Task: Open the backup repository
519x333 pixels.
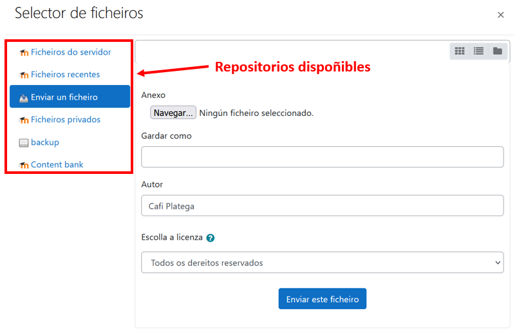Action: pos(45,142)
